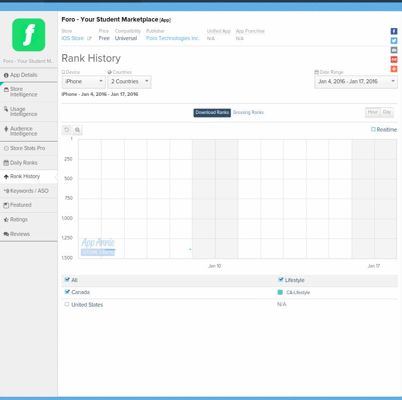Click the Foro - Your Student Marketplace title
This screenshot has height=400, width=402.
point(110,20)
